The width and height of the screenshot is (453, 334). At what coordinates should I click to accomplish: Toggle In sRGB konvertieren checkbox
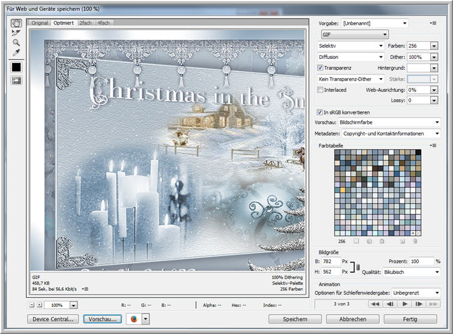[320, 112]
